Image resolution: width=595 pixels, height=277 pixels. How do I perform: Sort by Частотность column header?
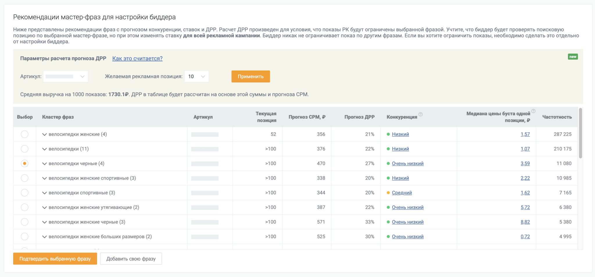pyautogui.click(x=557, y=117)
